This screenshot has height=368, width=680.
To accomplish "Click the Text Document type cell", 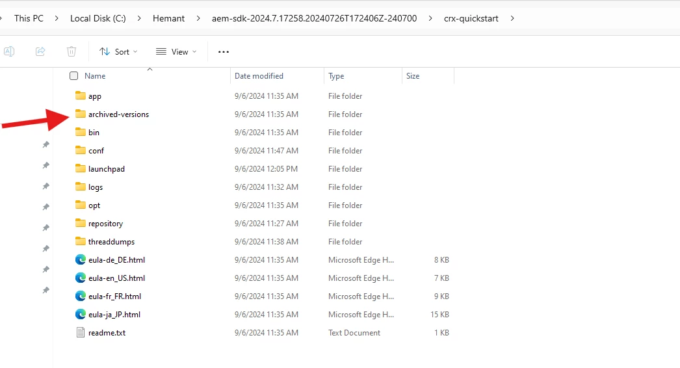I will (354, 333).
